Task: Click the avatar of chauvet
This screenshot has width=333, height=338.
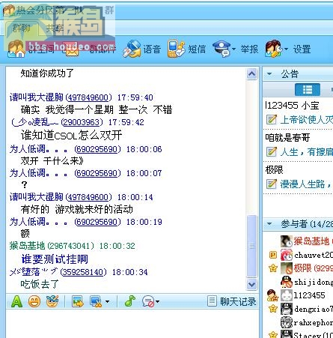Action: click(287, 255)
